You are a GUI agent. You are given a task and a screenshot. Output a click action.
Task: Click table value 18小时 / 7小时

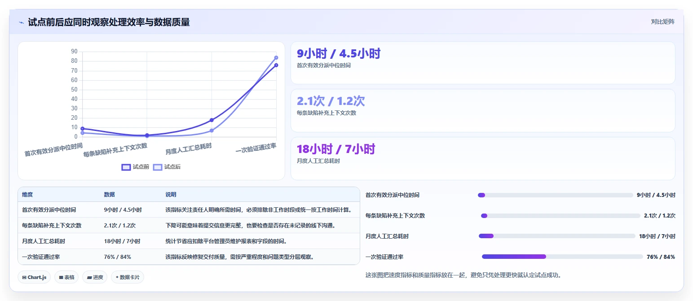point(122,241)
